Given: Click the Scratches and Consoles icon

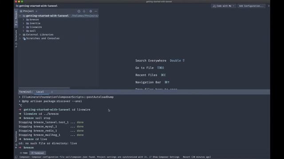Looking at the screenshot, I should [24, 38].
